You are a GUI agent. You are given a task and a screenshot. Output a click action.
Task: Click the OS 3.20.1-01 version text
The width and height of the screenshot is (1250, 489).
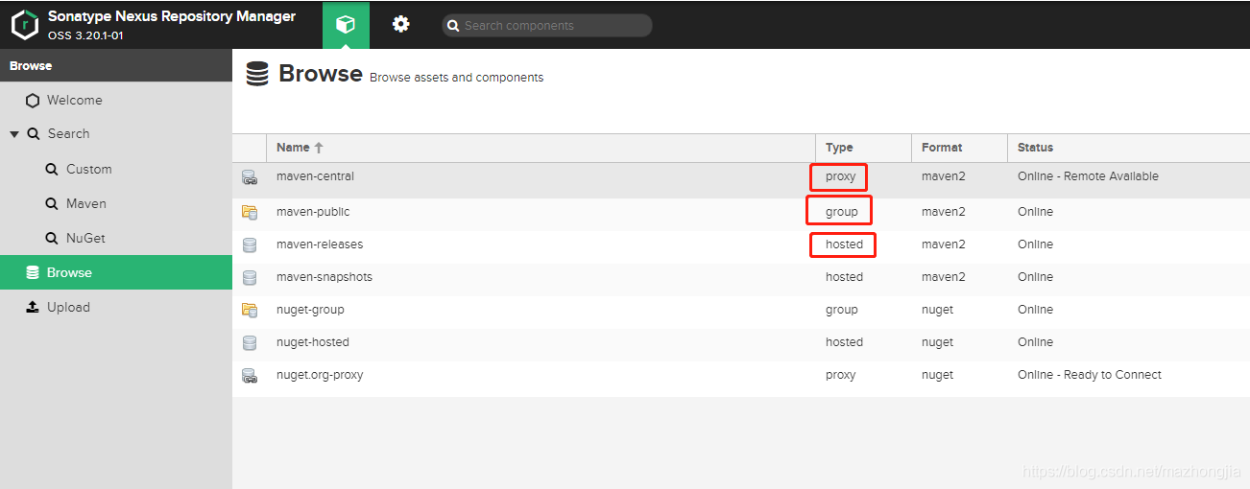(85, 35)
